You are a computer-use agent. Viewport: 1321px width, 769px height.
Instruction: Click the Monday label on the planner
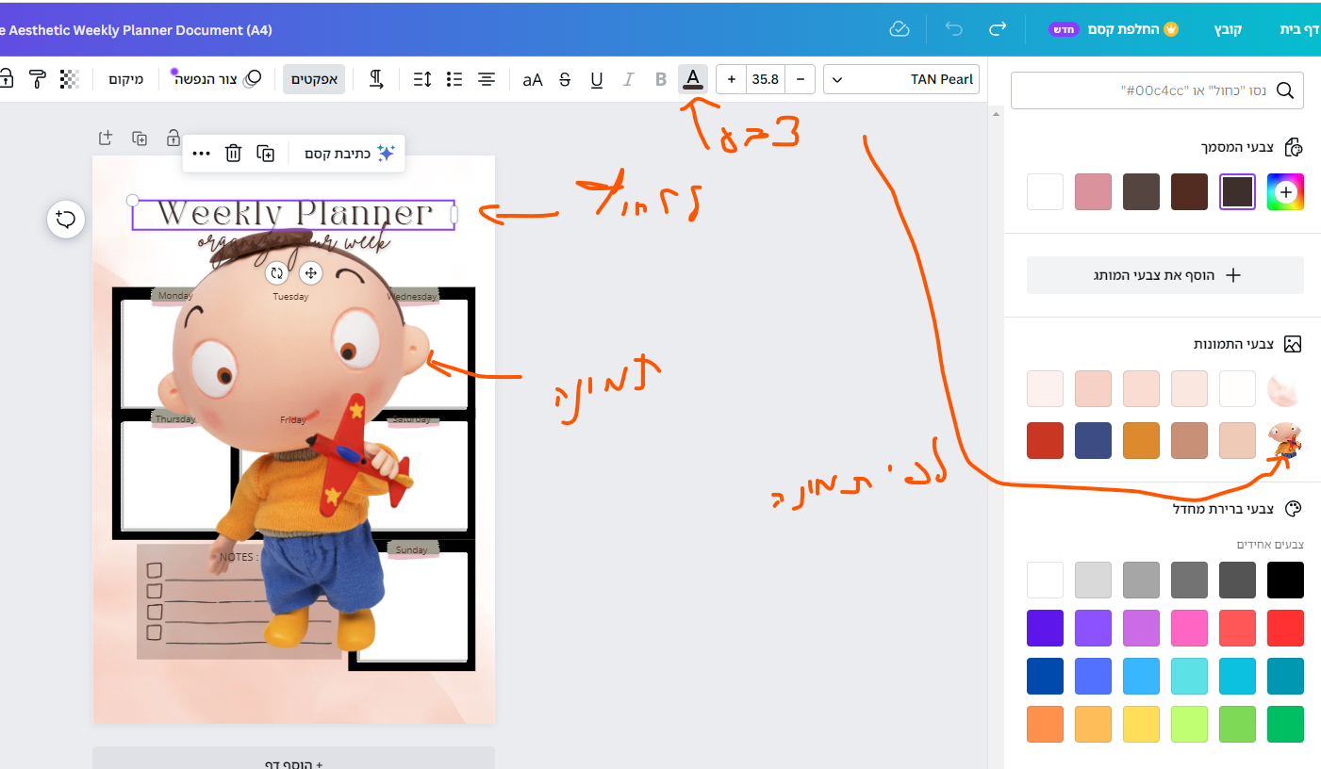[x=175, y=296]
